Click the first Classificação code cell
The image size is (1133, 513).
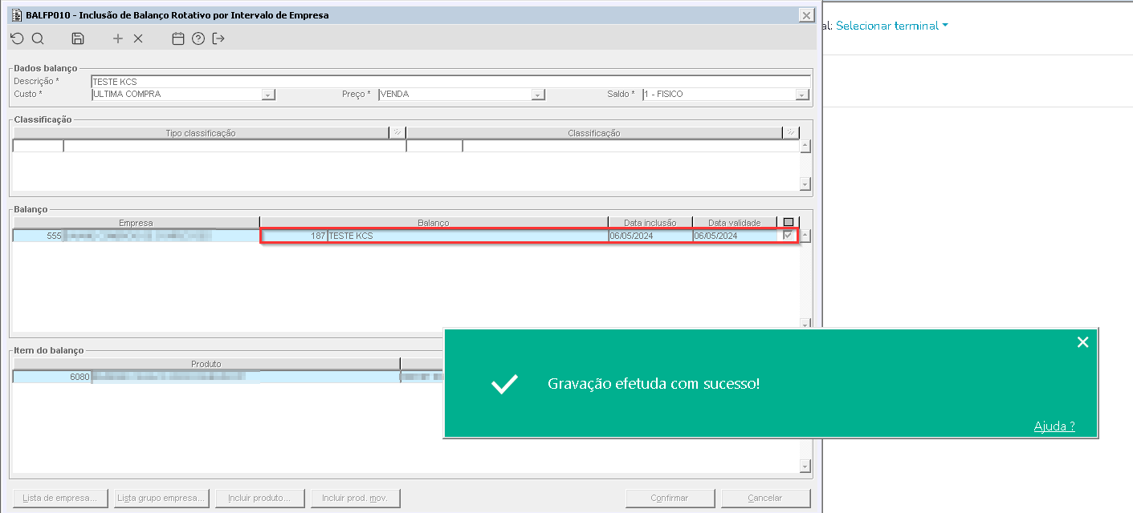(x=434, y=146)
